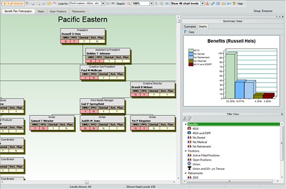Select Brandi B Nelson Creative Director box

(x=153, y=89)
